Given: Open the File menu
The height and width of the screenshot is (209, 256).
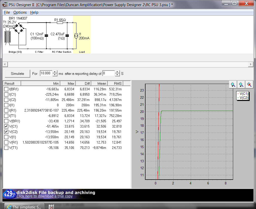Looking at the screenshot, I should click(x=7, y=12).
